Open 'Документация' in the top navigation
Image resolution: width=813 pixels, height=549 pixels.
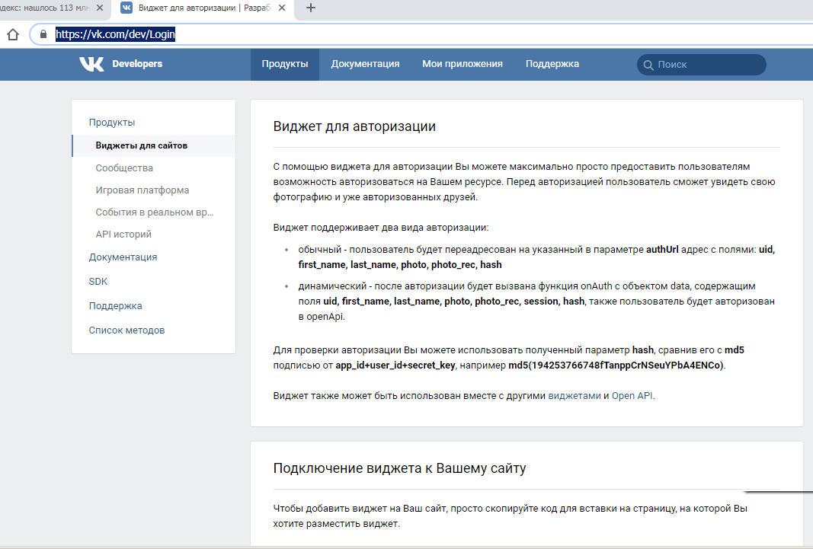(365, 64)
